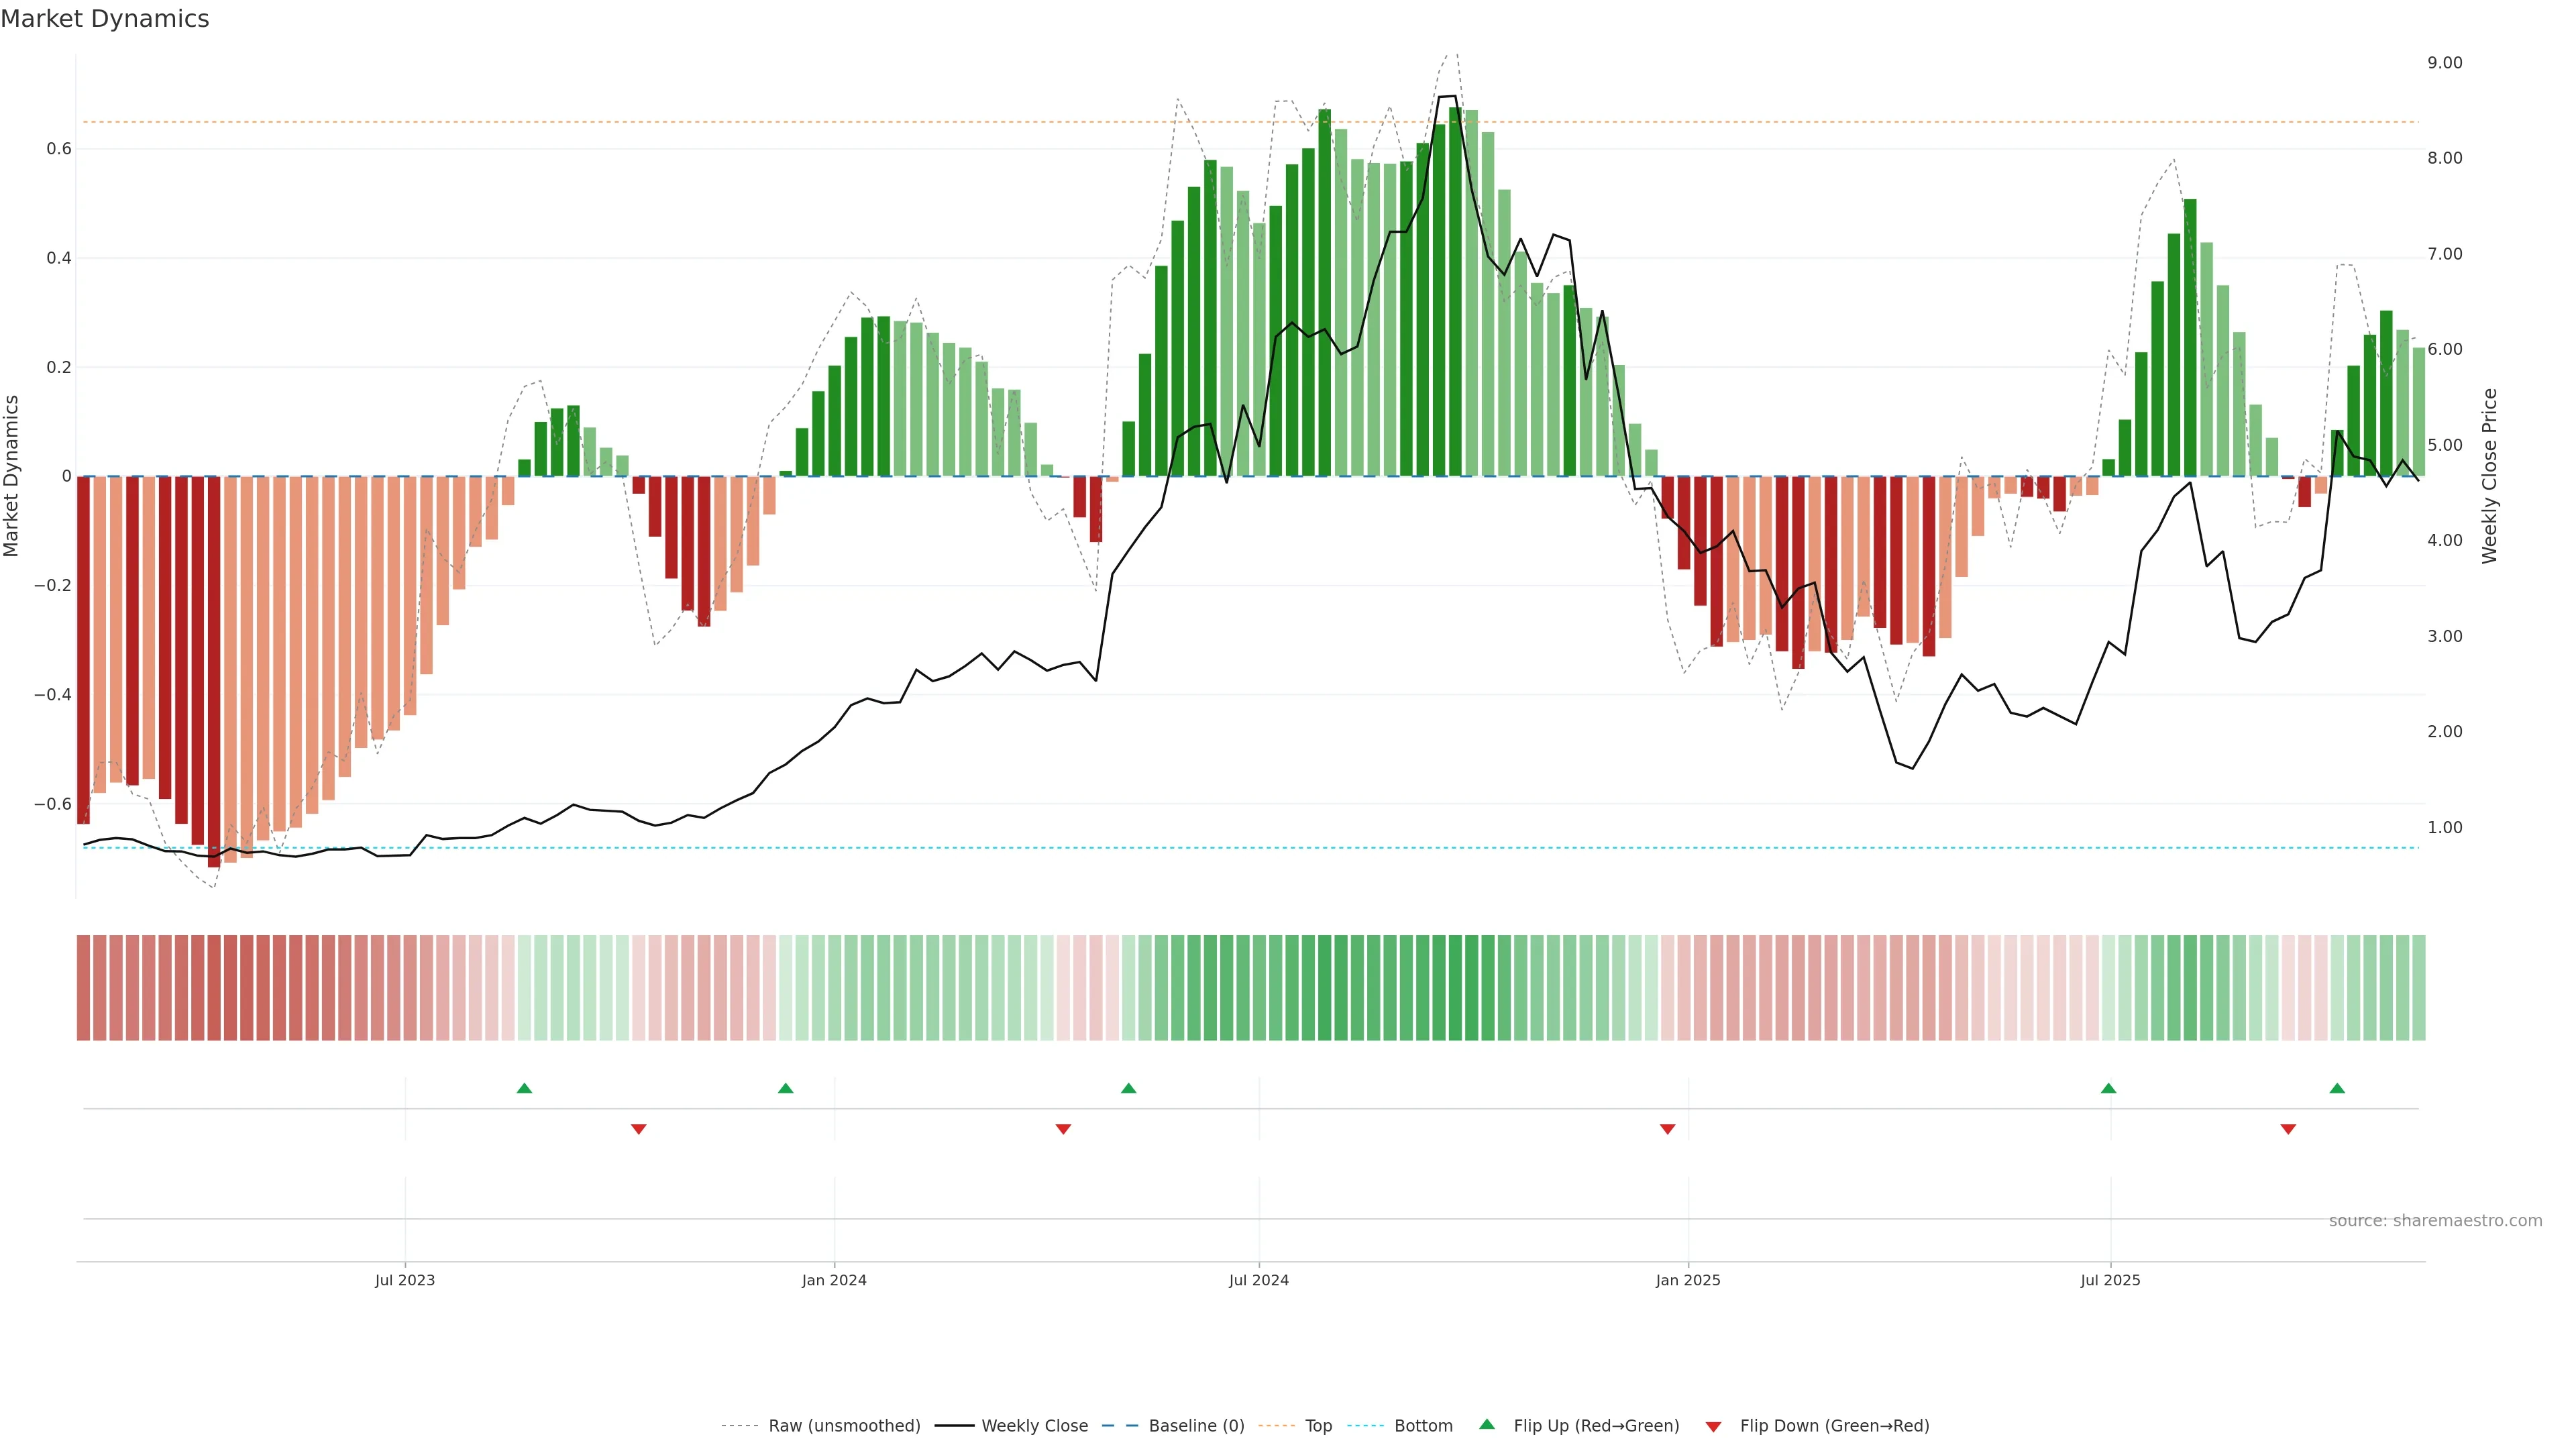Open the source sharemaestro.com text

(x=2435, y=1220)
